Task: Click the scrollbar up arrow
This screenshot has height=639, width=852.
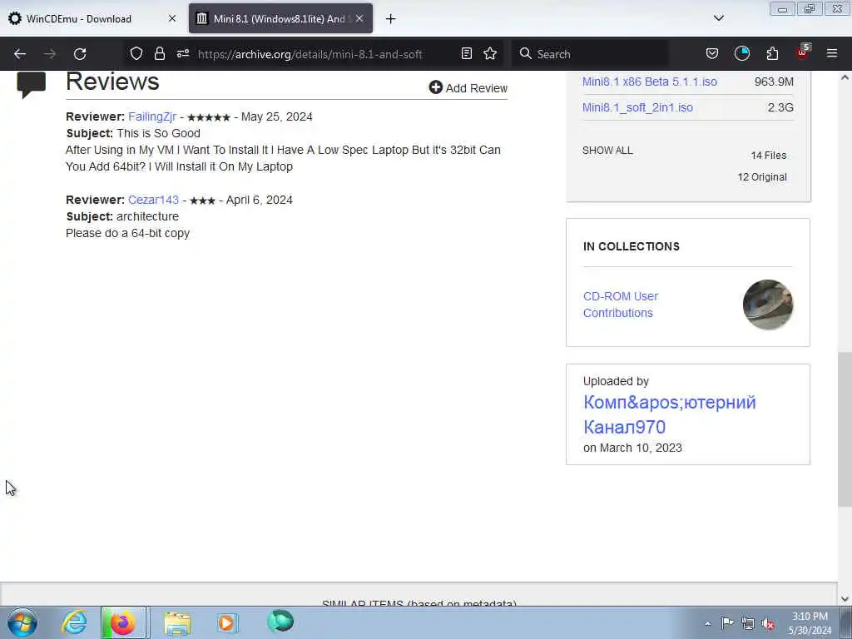Action: point(845,77)
